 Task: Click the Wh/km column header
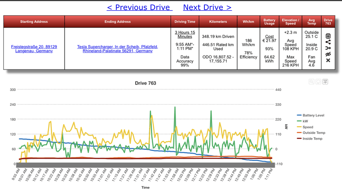pyautogui.click(x=248, y=22)
